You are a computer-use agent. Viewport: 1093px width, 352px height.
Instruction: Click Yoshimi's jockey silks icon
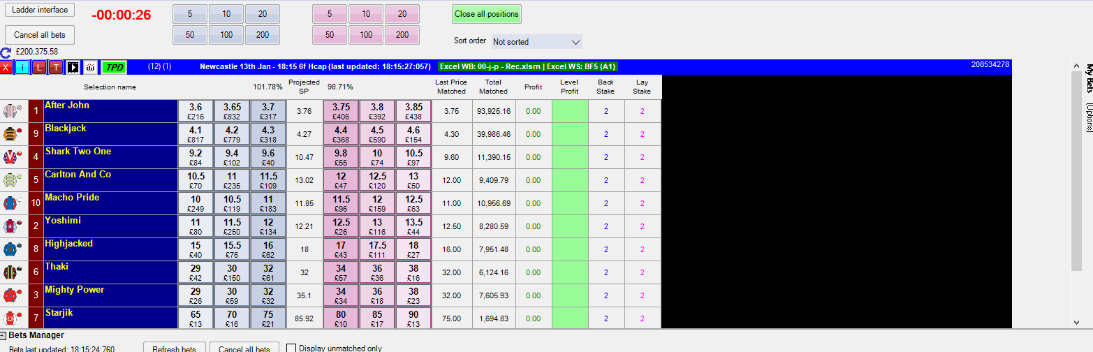(11, 226)
